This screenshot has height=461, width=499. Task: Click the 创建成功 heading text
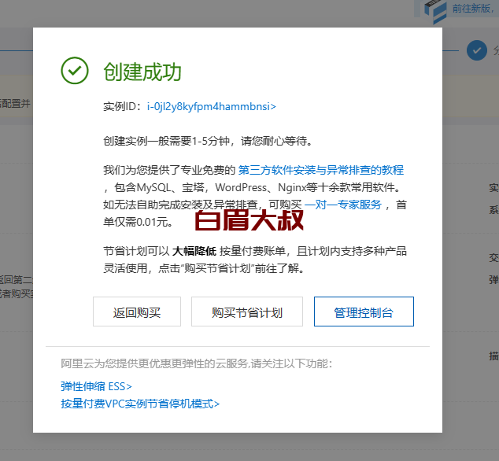tap(142, 72)
